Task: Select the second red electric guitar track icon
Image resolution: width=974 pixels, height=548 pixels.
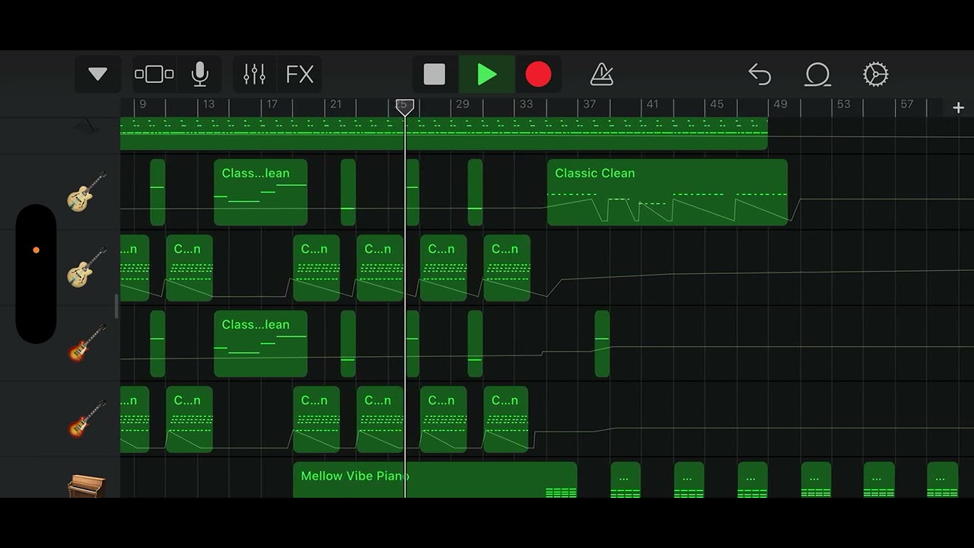Action: click(x=87, y=419)
